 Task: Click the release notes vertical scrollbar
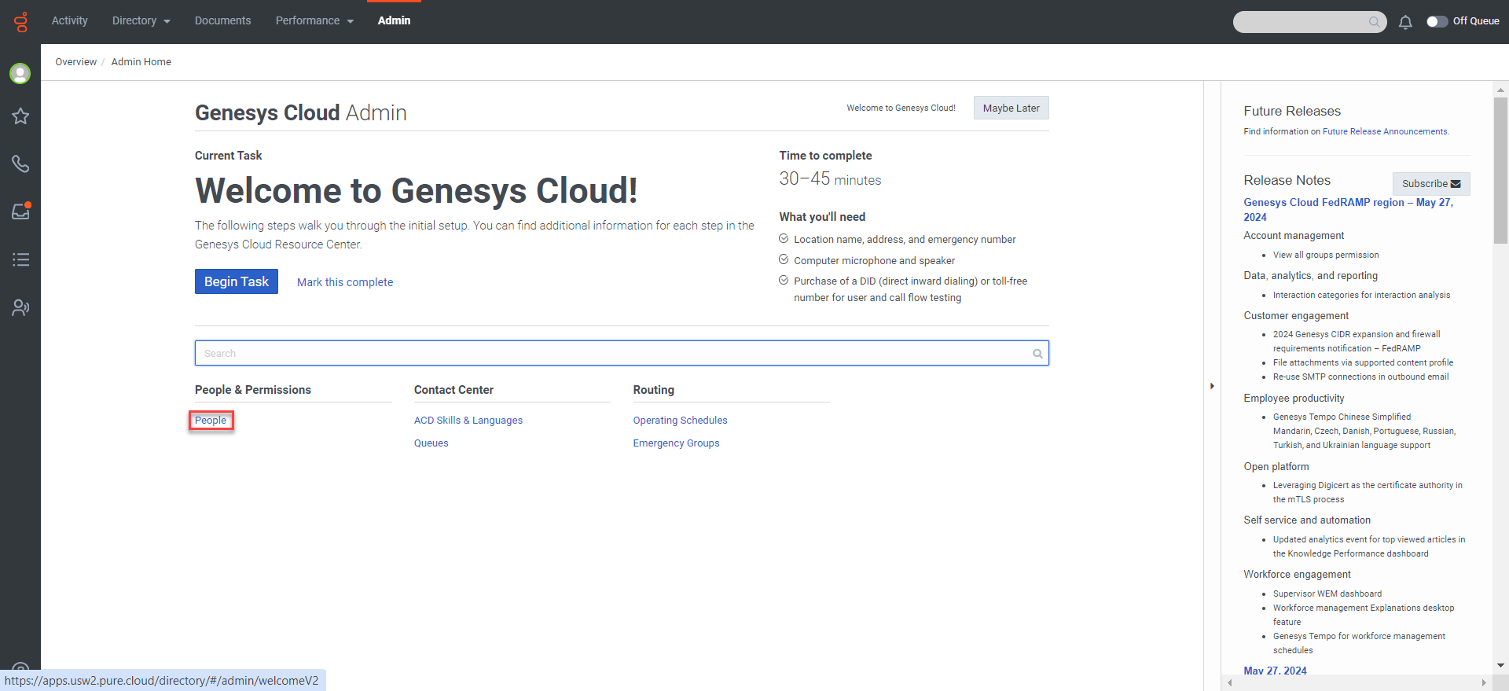(x=1500, y=170)
